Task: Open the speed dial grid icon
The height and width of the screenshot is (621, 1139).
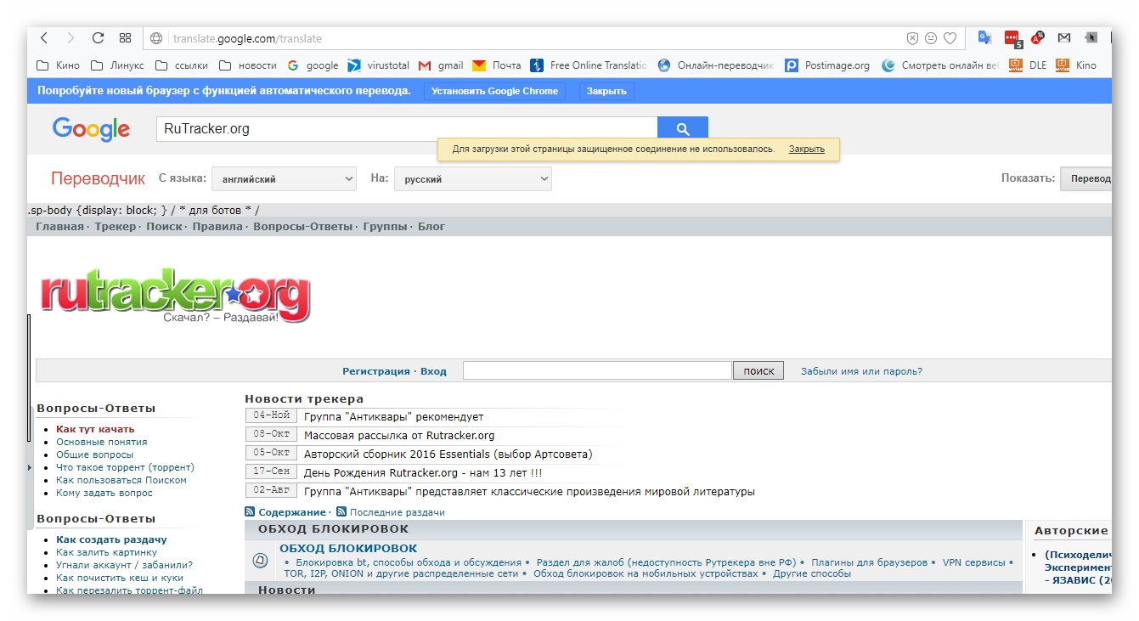Action: tap(125, 38)
